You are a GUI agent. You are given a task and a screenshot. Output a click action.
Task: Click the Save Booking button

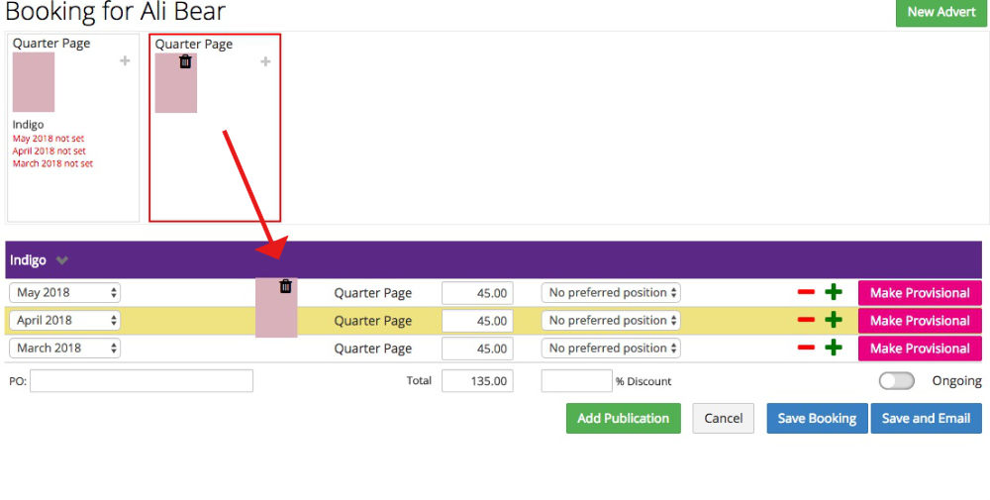coord(817,418)
